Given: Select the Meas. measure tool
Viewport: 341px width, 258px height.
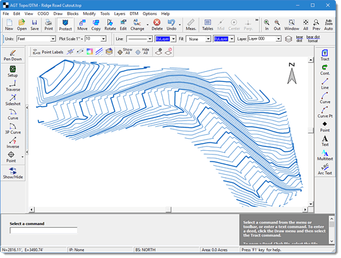Looking at the screenshot, I should click(191, 25).
